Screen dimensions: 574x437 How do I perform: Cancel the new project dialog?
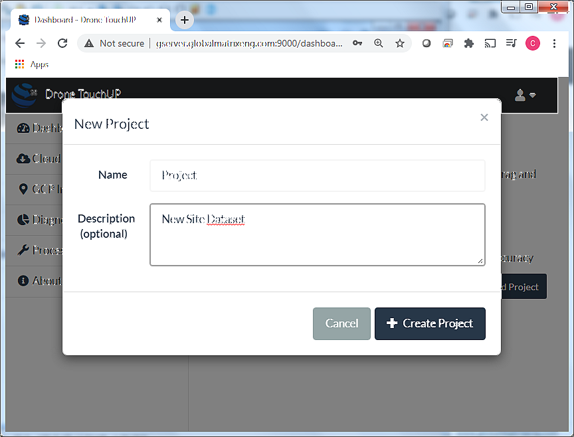tap(341, 323)
